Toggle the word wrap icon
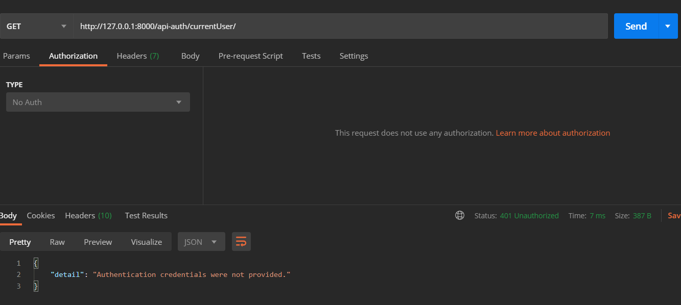Viewport: 681px width, 305px height. tap(241, 242)
